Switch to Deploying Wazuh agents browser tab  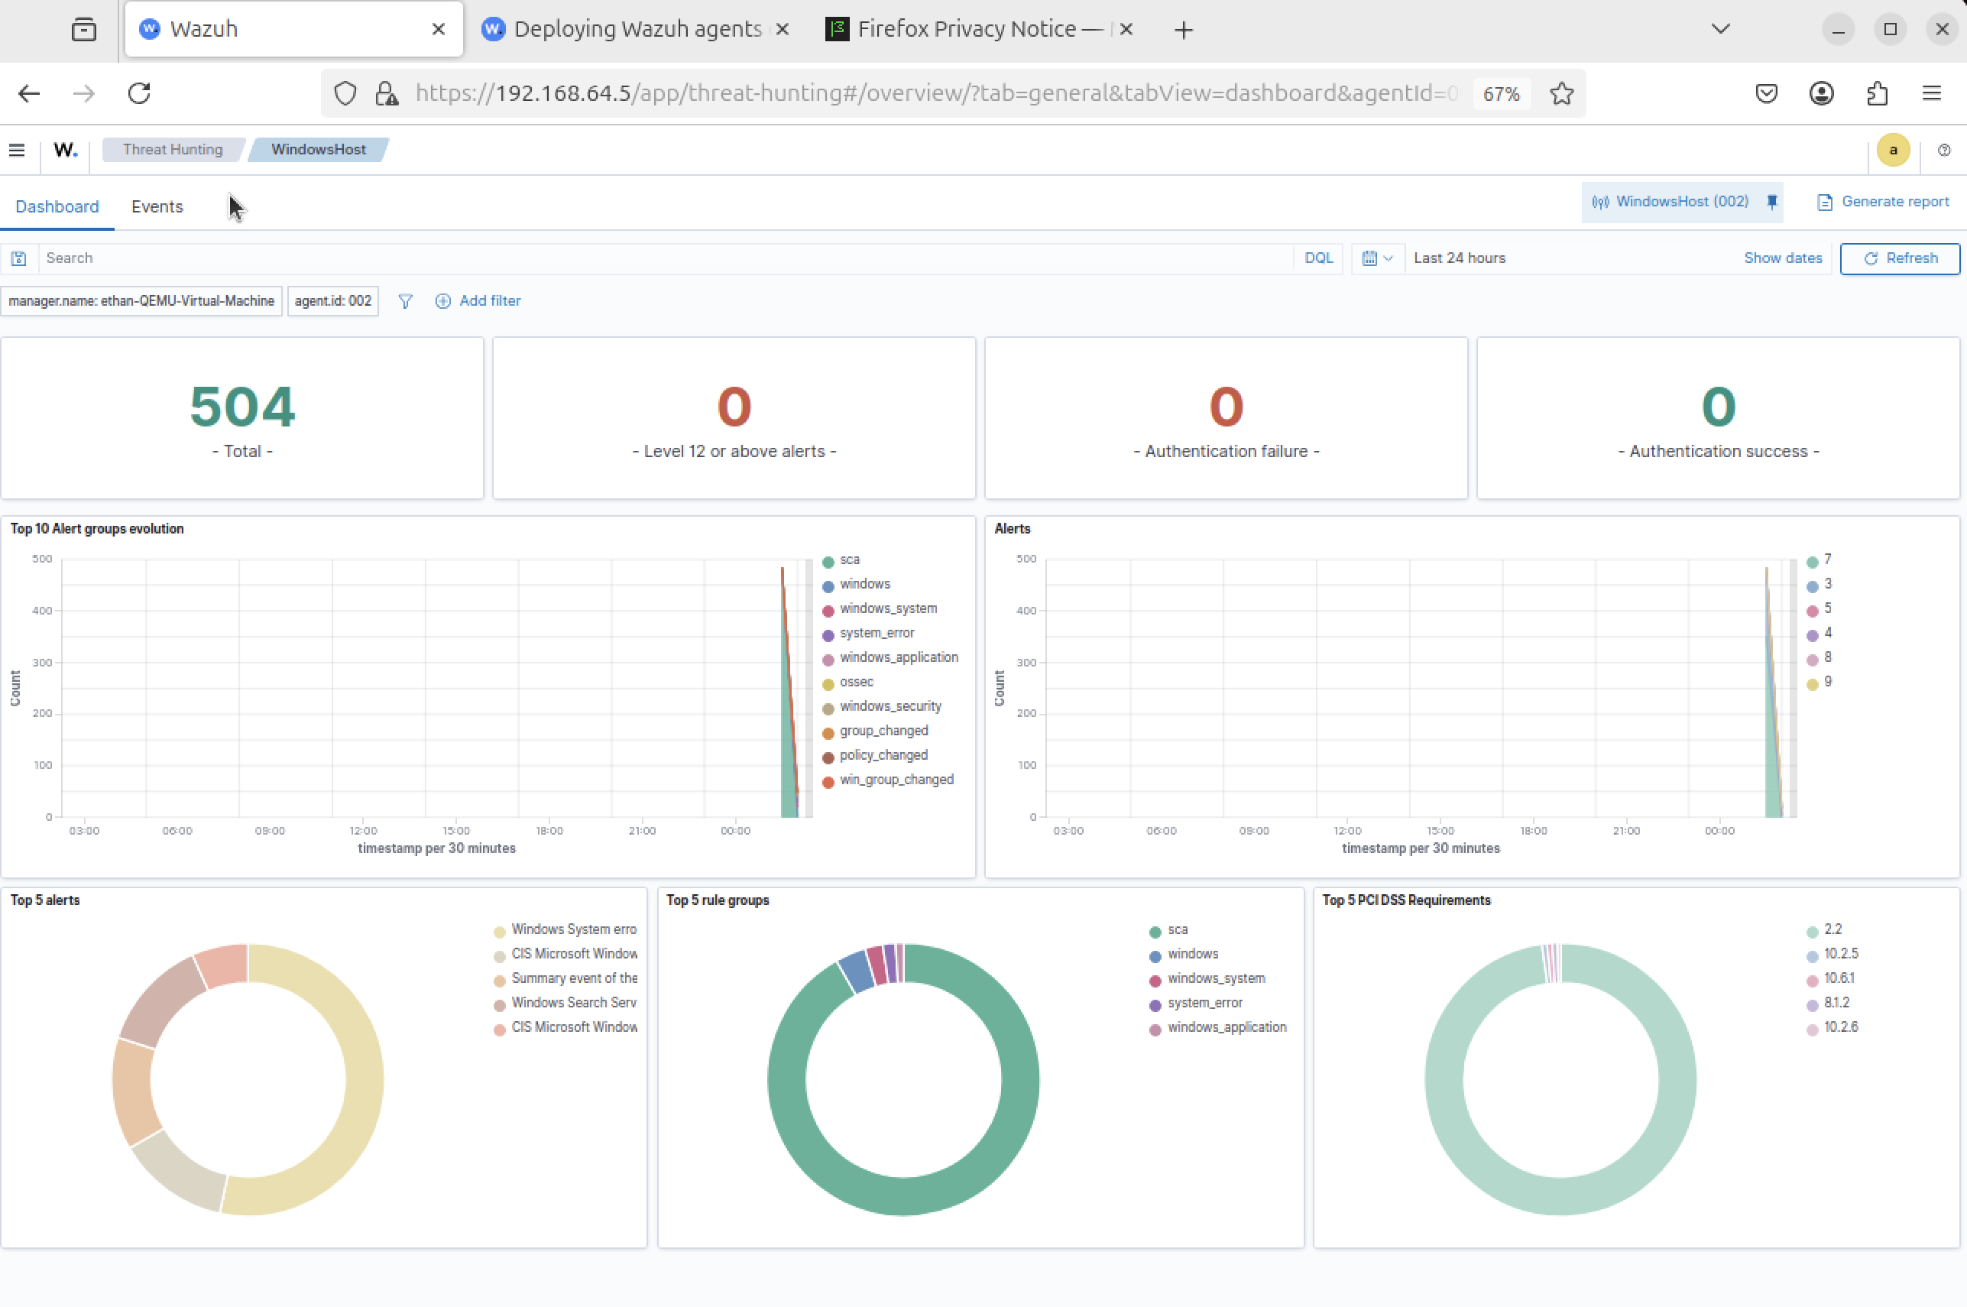coord(637,29)
